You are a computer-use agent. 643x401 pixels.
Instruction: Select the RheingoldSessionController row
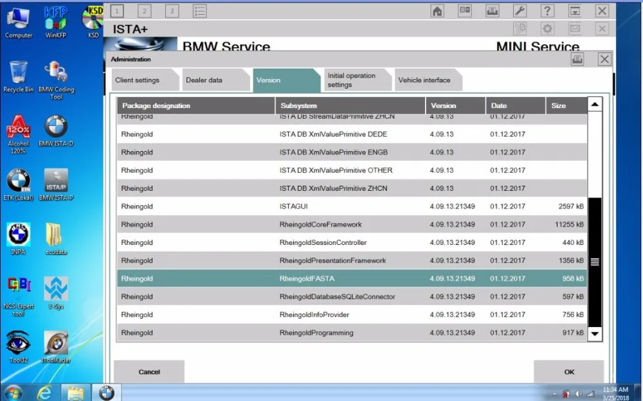(352, 242)
